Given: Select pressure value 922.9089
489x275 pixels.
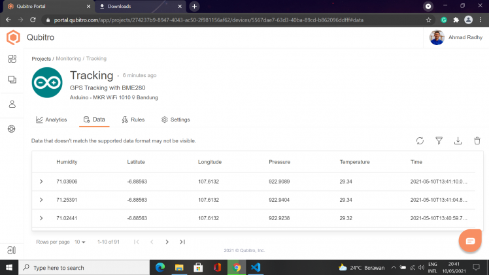Looking at the screenshot, I should click(x=279, y=182).
